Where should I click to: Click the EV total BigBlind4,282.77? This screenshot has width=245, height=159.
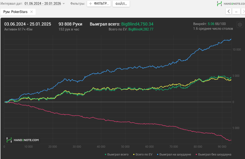pos(141,29)
